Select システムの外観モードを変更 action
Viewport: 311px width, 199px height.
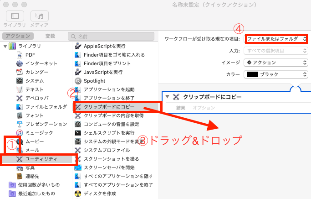109,141
